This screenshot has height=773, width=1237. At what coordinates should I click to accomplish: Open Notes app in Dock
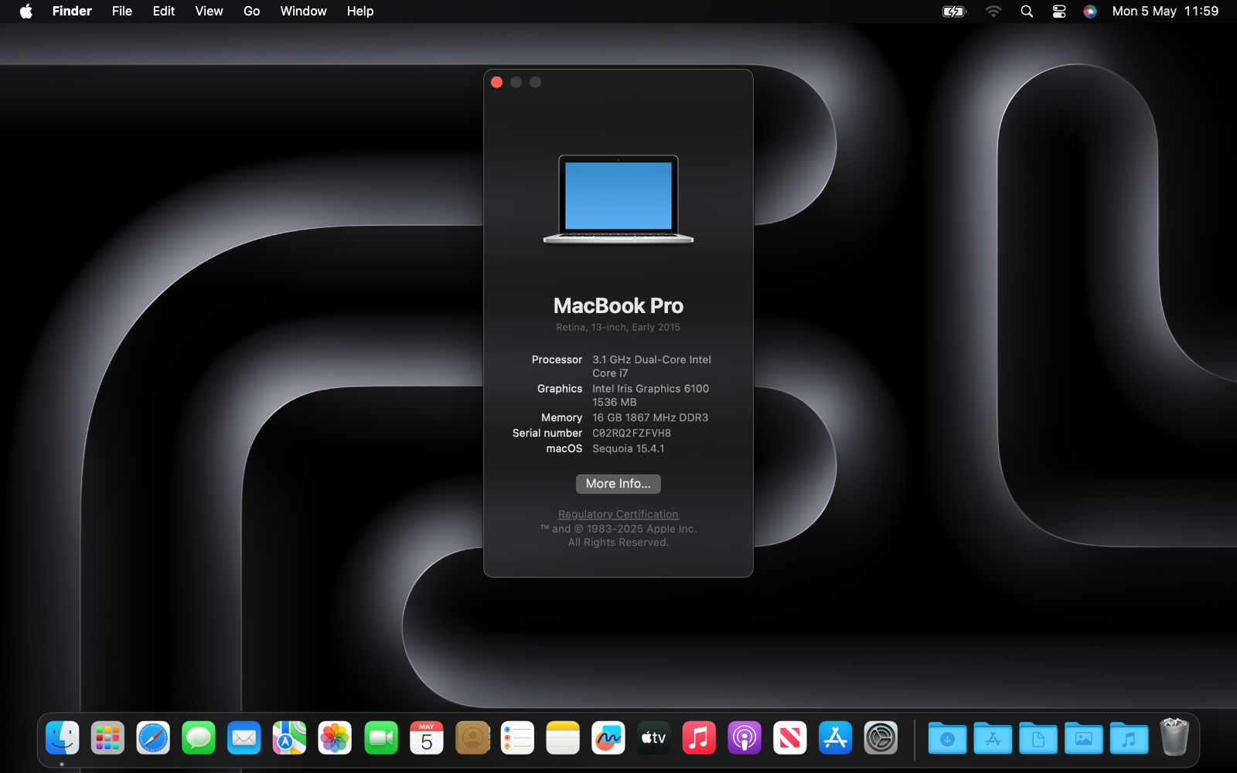563,738
